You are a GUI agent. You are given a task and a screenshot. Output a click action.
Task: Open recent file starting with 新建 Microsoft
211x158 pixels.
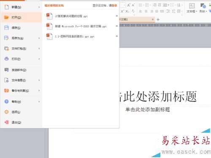(81, 26)
